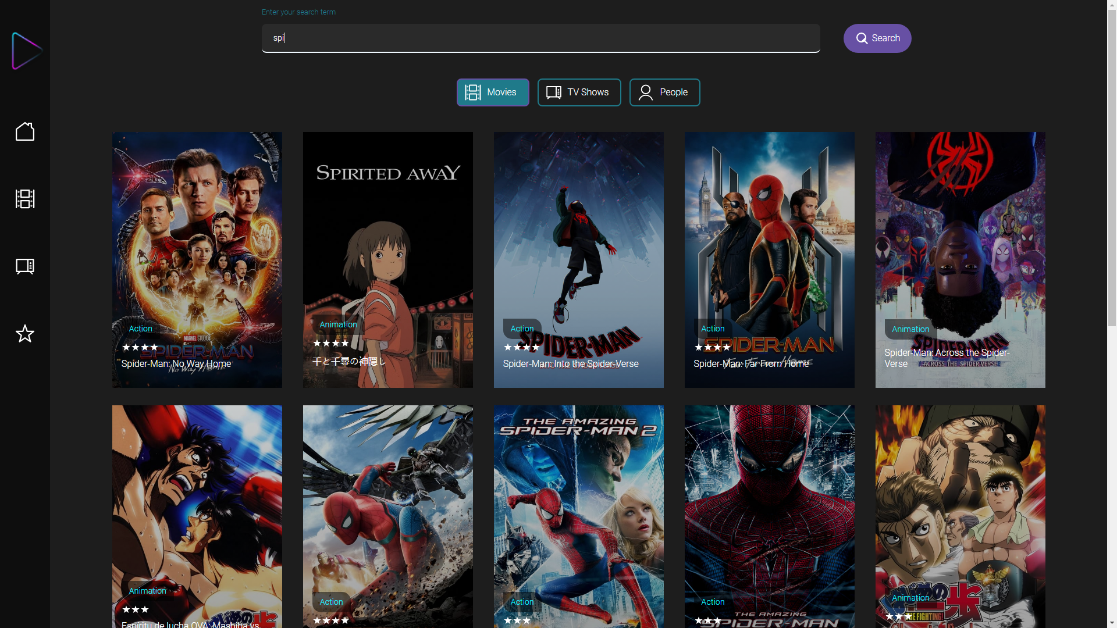This screenshot has width=1117, height=628.
Task: Click the person icon on the People filter
Action: pyautogui.click(x=645, y=92)
